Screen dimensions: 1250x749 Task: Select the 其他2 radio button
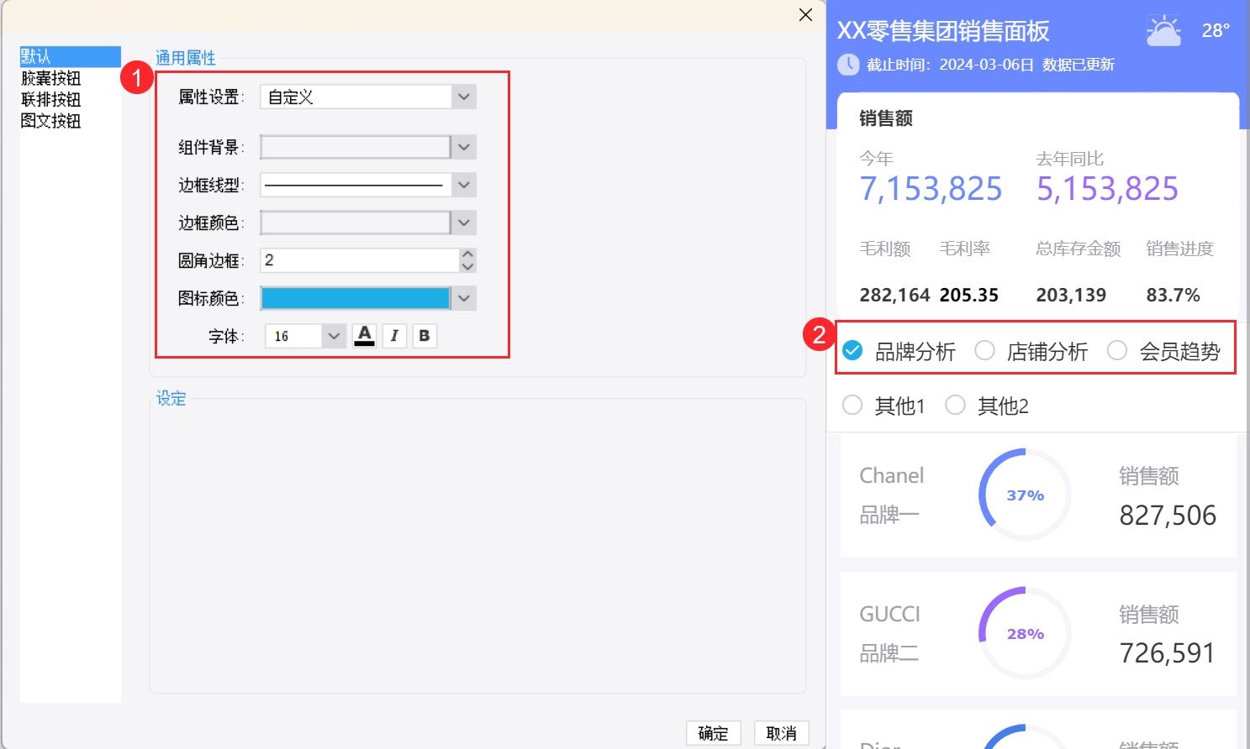pos(955,406)
